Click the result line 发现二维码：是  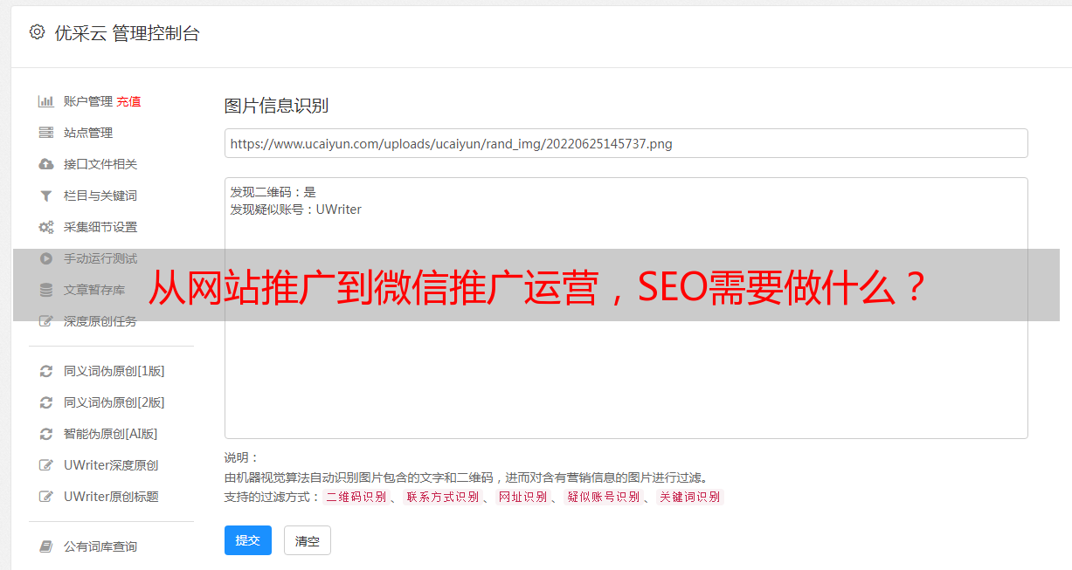273,192
